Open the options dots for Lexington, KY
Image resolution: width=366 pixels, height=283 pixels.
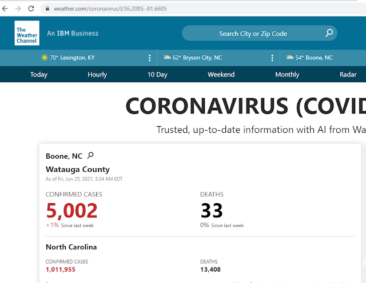click(150, 58)
